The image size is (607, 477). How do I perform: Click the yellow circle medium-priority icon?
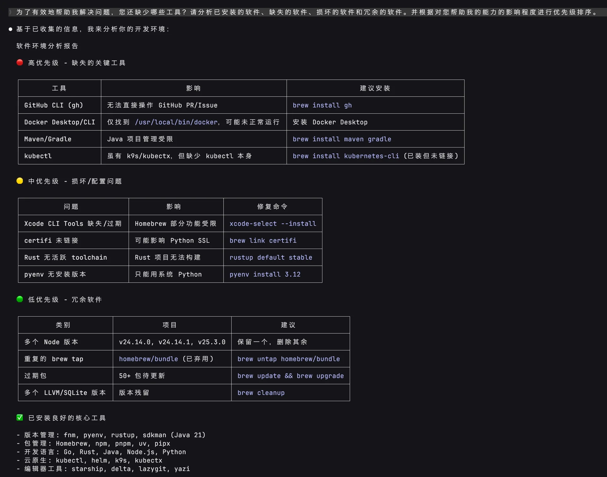point(20,181)
